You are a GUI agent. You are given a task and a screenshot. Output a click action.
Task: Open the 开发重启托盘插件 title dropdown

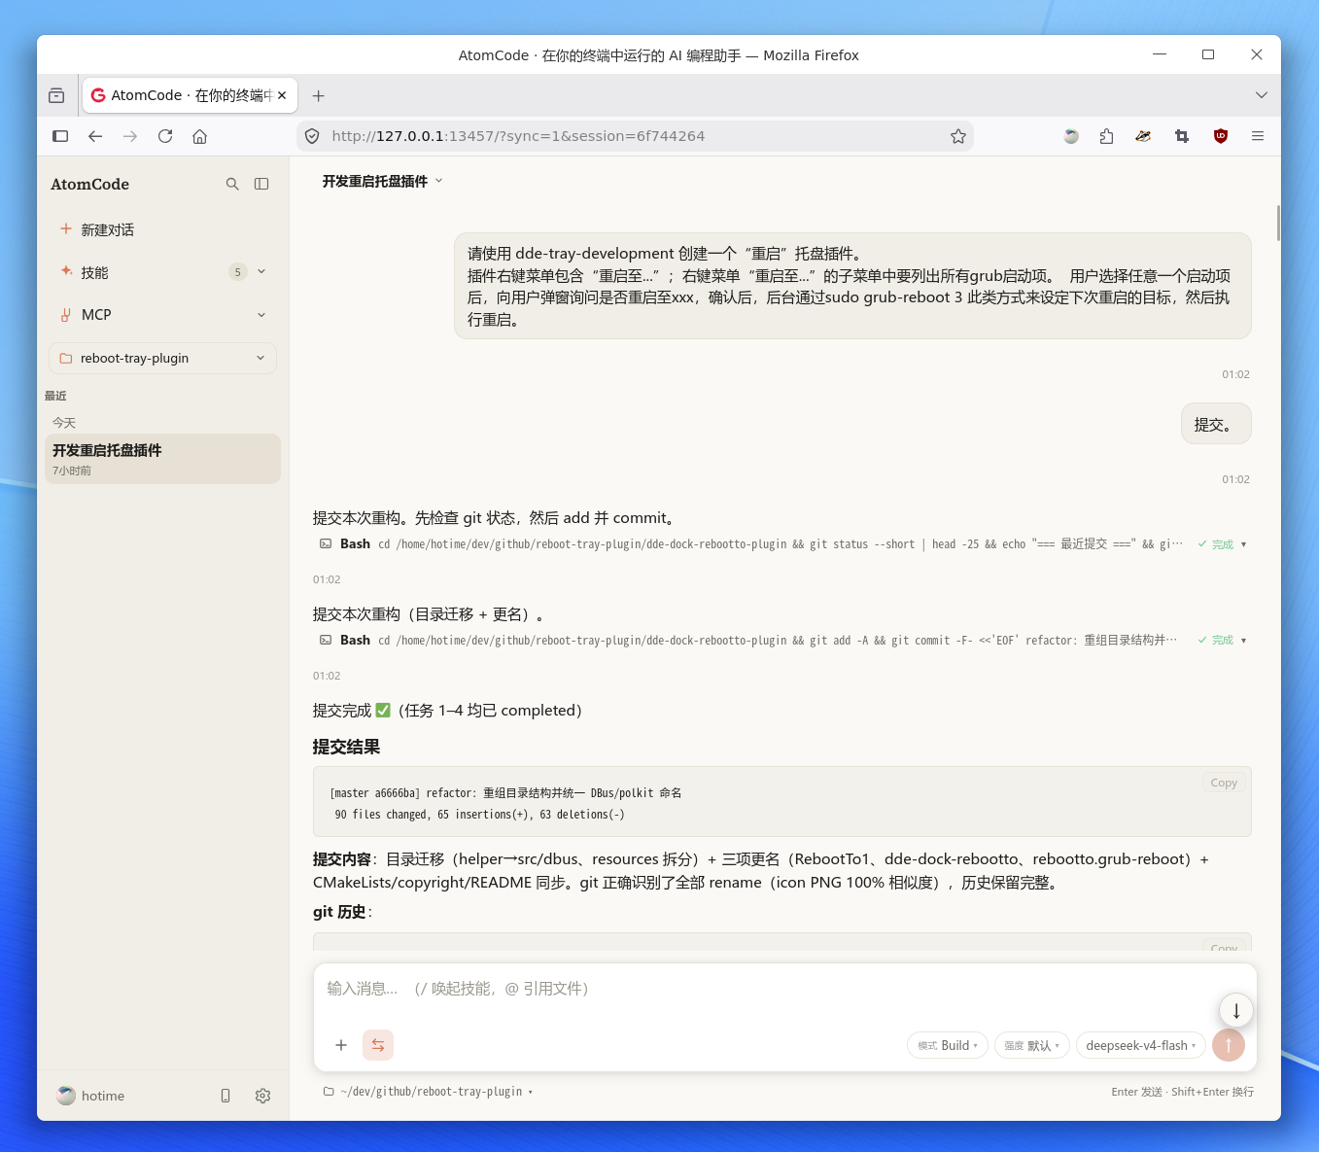tap(383, 181)
